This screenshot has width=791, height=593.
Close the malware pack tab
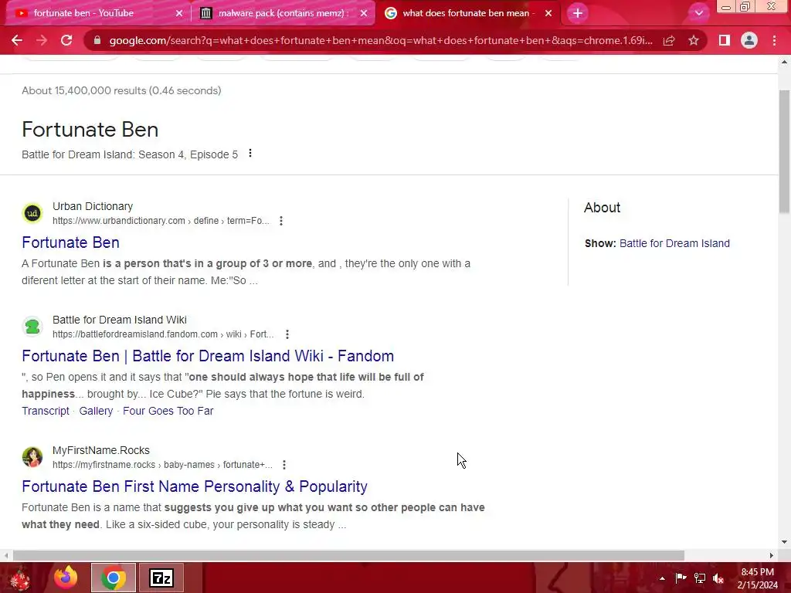tap(364, 14)
